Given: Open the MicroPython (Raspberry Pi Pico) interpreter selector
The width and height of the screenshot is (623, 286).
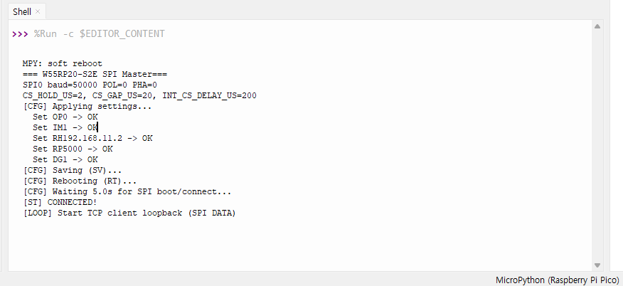Looking at the screenshot, I should click(557, 280).
